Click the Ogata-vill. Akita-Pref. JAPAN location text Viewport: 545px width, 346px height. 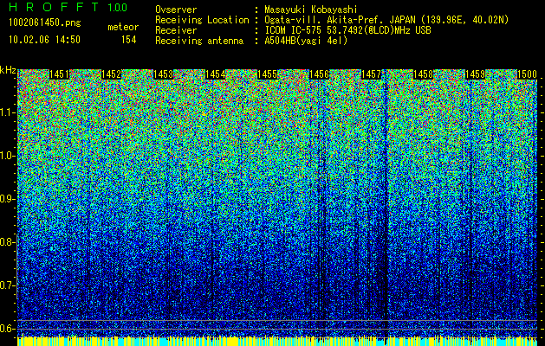(386, 20)
